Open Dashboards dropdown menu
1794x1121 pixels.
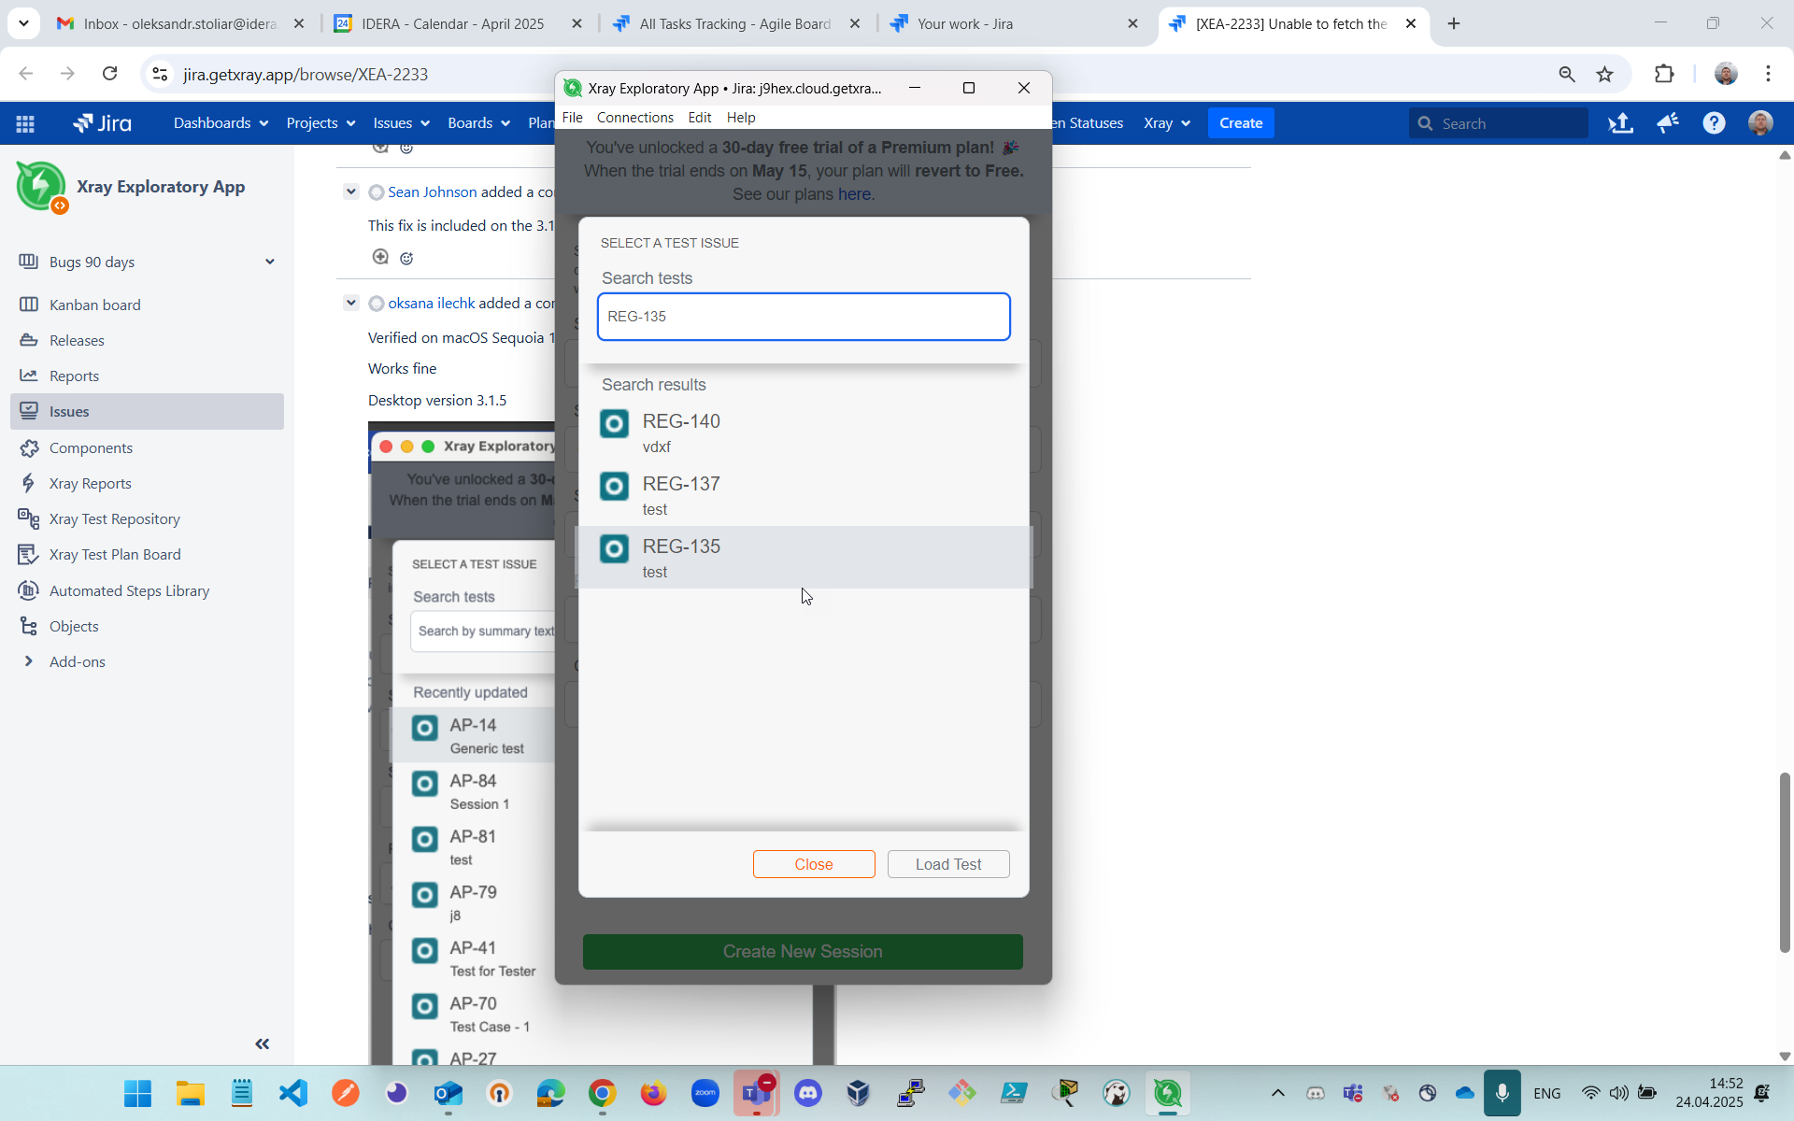coord(221,123)
